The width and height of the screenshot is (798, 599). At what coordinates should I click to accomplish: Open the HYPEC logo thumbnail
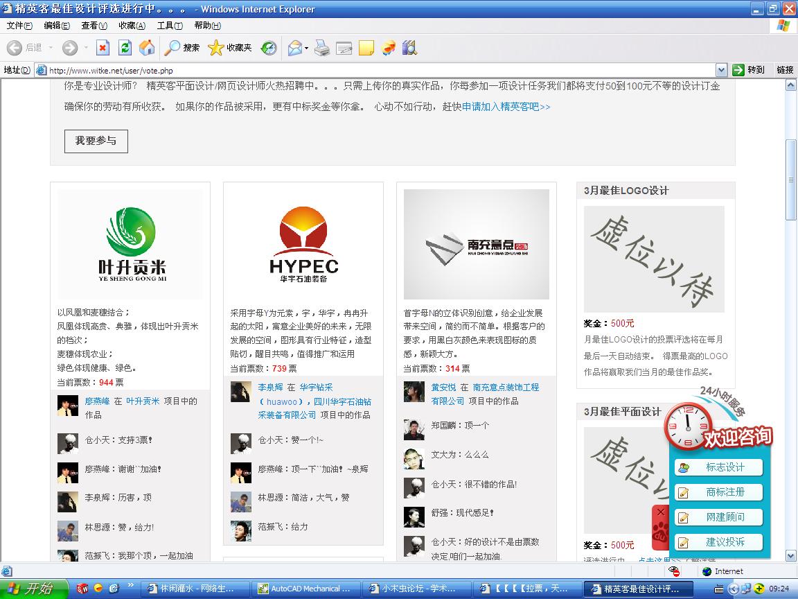coord(303,244)
